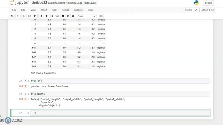Open the File menu

click(x=14, y=10)
